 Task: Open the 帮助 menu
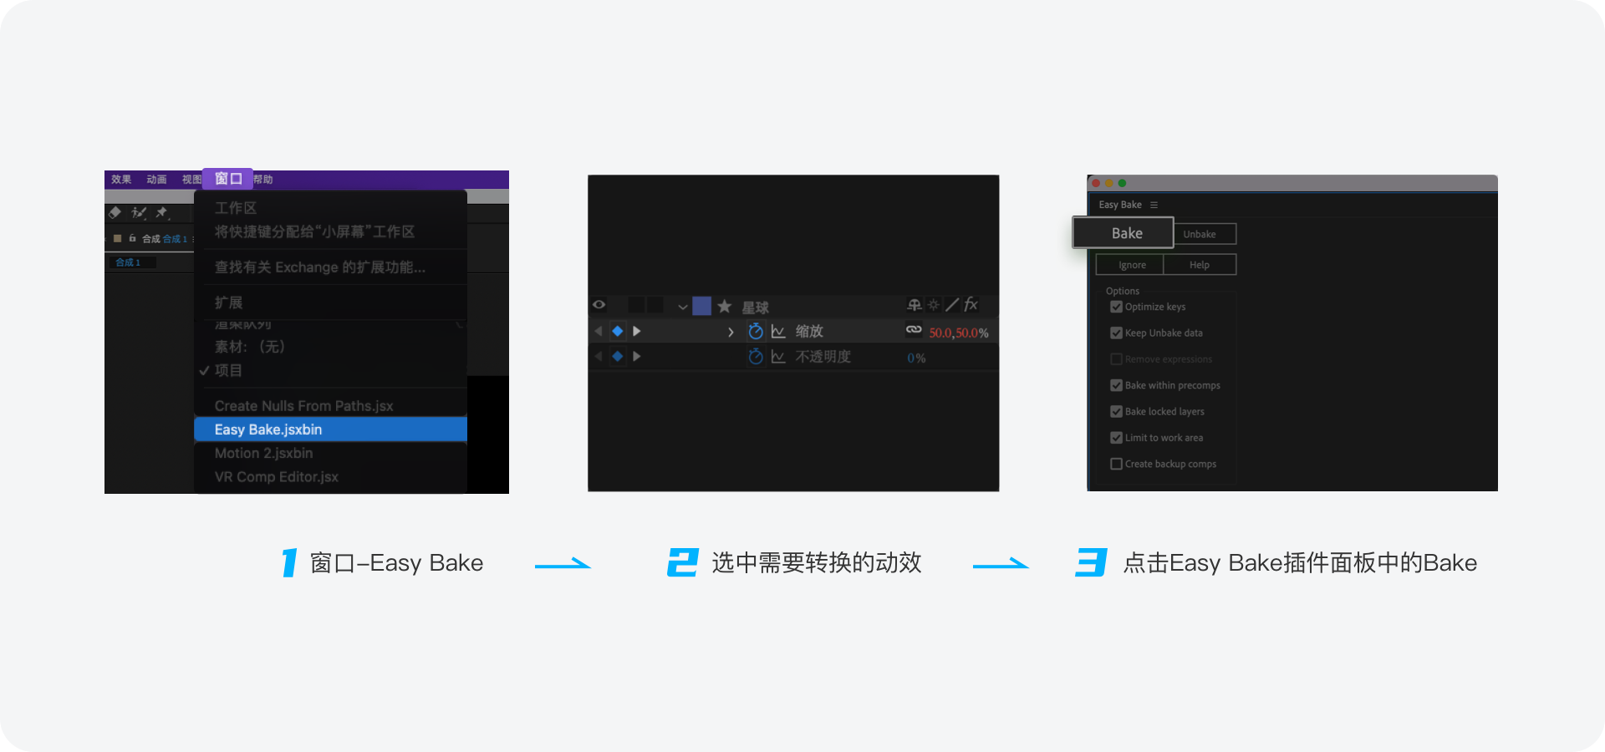point(263,180)
